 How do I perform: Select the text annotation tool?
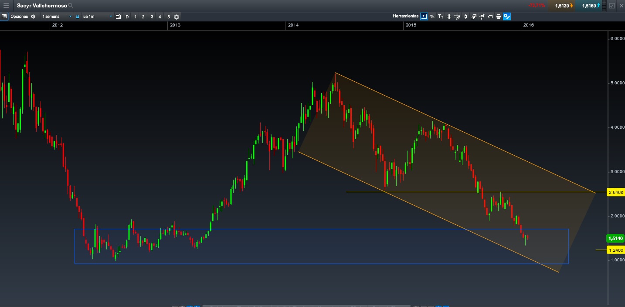coord(441,17)
